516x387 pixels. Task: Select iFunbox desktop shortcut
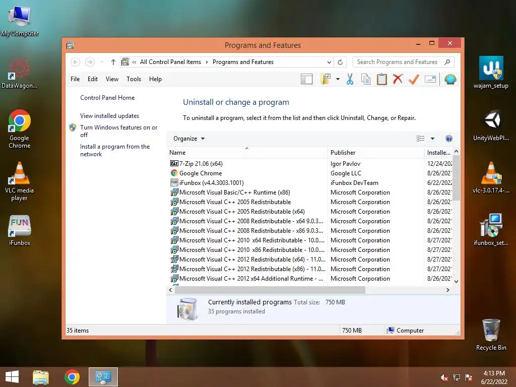(20, 230)
